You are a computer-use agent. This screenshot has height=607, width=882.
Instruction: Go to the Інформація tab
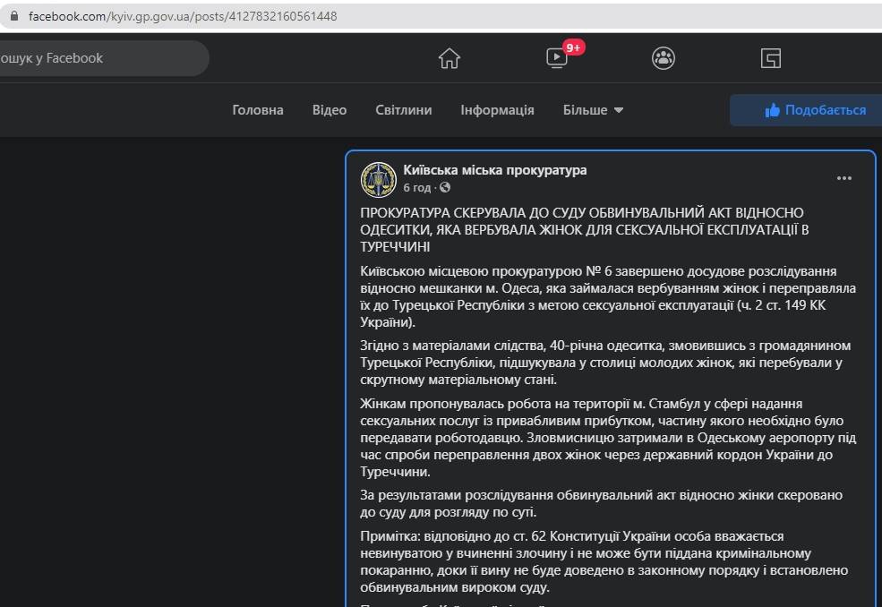pos(497,110)
